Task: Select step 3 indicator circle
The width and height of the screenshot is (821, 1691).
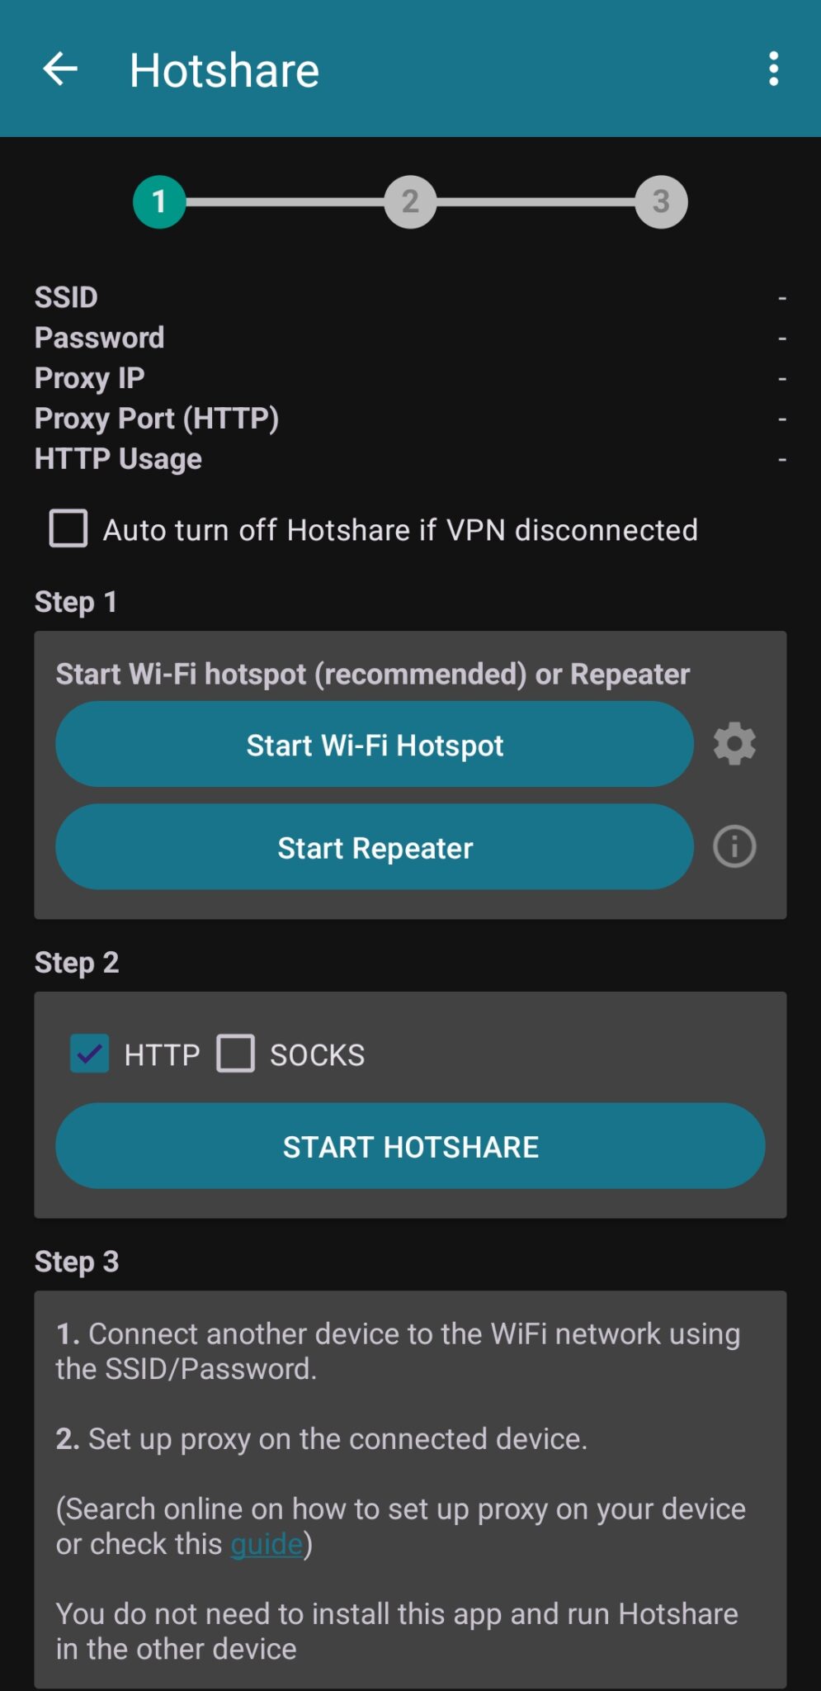Action: click(x=659, y=201)
